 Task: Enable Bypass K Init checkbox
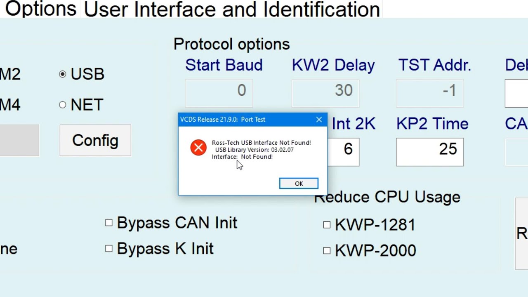(108, 249)
